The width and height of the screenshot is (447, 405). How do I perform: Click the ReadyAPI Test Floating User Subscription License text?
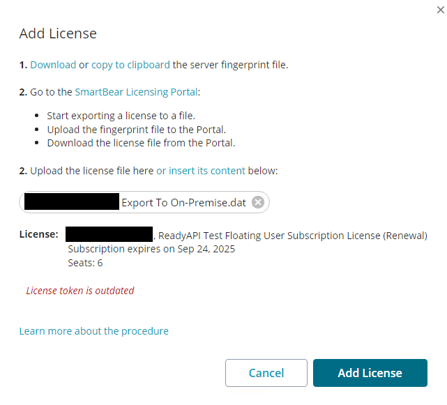click(x=293, y=236)
